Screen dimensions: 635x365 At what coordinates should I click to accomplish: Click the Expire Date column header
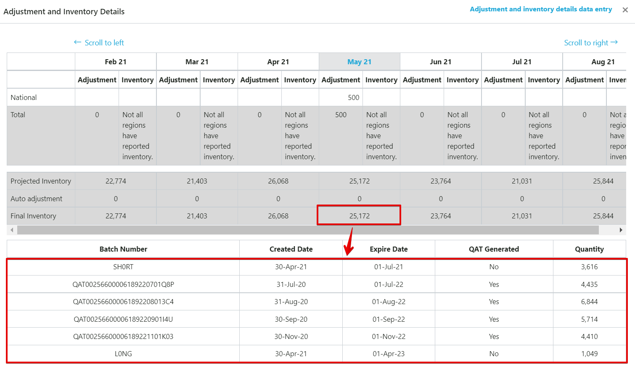[389, 249]
